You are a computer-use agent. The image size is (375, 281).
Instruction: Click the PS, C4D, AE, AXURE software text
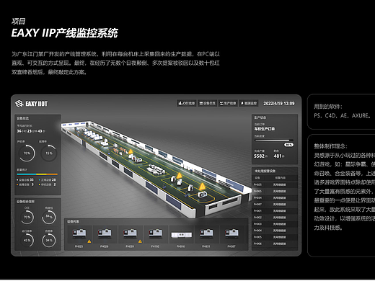point(342,115)
